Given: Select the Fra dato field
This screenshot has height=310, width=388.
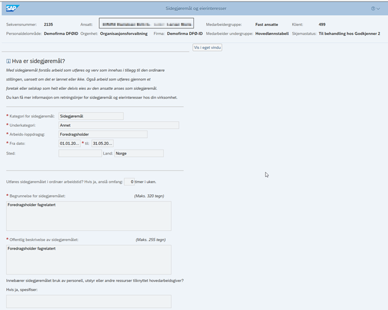Looking at the screenshot, I should pyautogui.click(x=70, y=143).
